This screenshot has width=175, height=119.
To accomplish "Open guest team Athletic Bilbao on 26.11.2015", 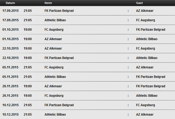I will tap(147, 96).
